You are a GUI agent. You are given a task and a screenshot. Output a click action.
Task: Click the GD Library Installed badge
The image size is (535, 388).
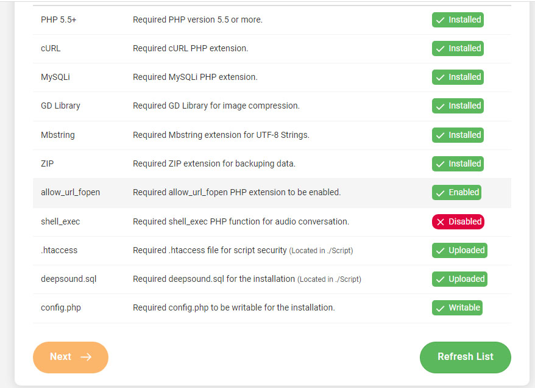(458, 106)
